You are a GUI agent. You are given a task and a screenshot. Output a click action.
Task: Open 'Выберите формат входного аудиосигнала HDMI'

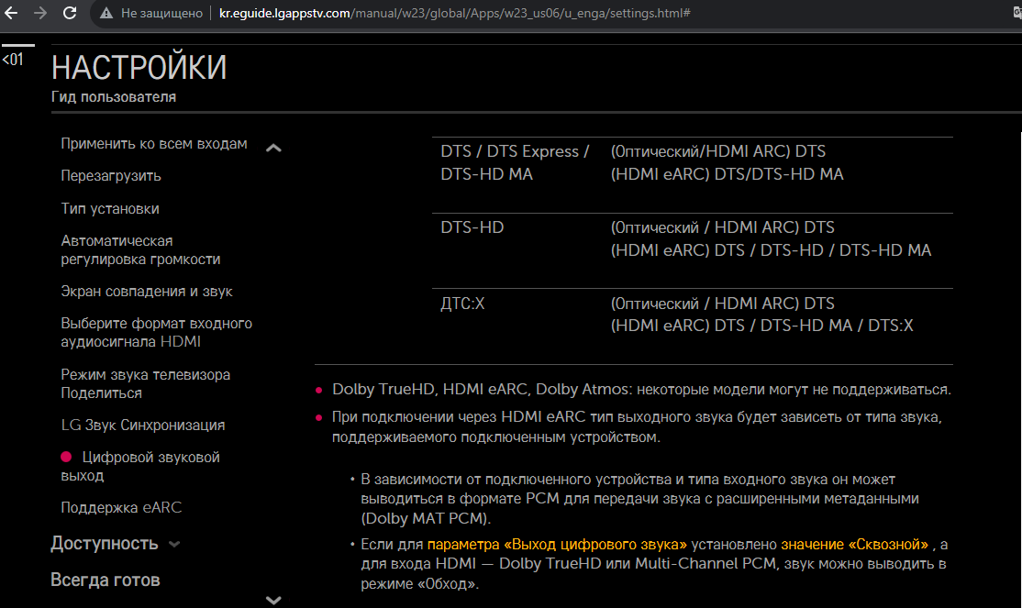point(156,333)
